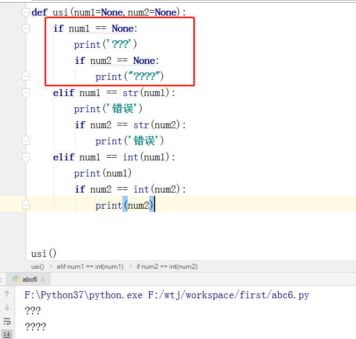The height and width of the screenshot is (339, 356).
Task: Collapse the 'if num1 == None' fold marker
Action: tap(26, 29)
